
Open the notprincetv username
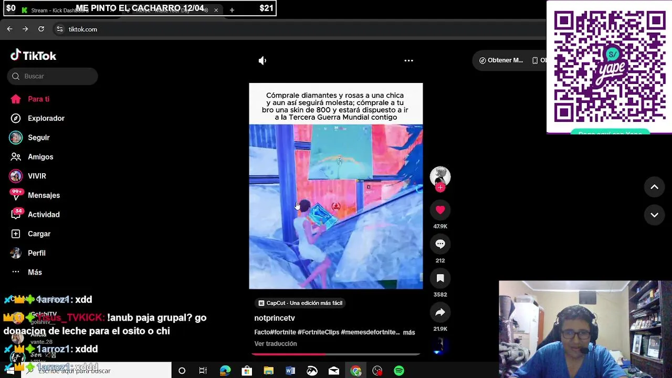pos(275,318)
